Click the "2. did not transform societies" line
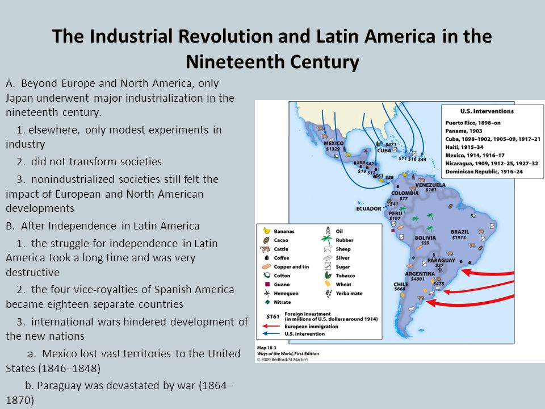This screenshot has width=545, height=409. (x=89, y=162)
